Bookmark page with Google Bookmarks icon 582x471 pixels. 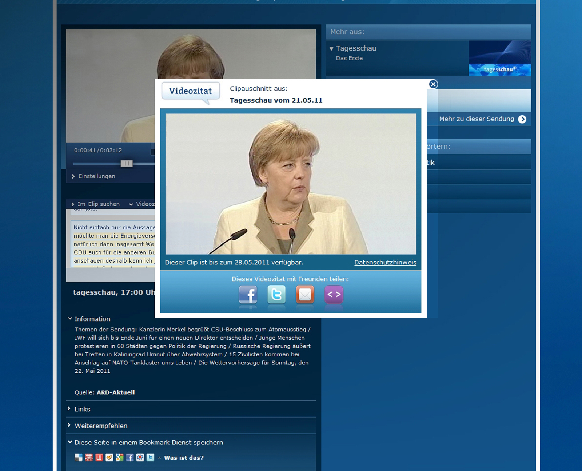tap(119, 457)
